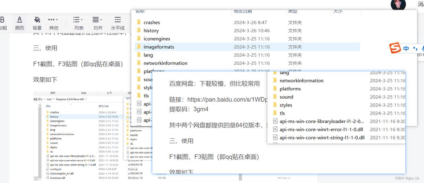Open the 其他 more options dropdown
Image resolution: width=424 pixels, height=183 pixels.
[x=53, y=23]
